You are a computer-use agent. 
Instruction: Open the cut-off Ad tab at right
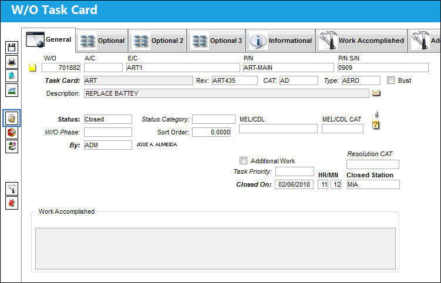coord(425,41)
